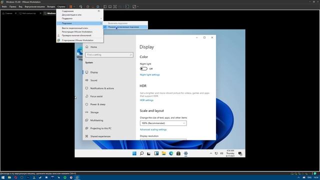Click the full screen mode toolbar icon
The height and width of the screenshot is (180, 320).
[115, 6]
